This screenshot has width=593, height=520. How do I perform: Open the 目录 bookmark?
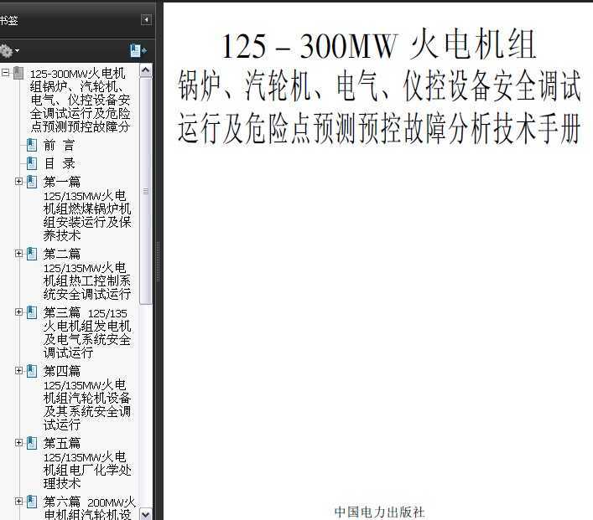(x=60, y=163)
